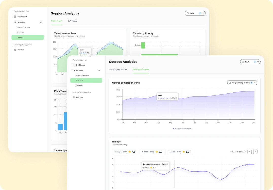Click Batches stack icon in Support Analytics sidebar
Viewport: 273px width, 190px height.
click(x=15, y=50)
